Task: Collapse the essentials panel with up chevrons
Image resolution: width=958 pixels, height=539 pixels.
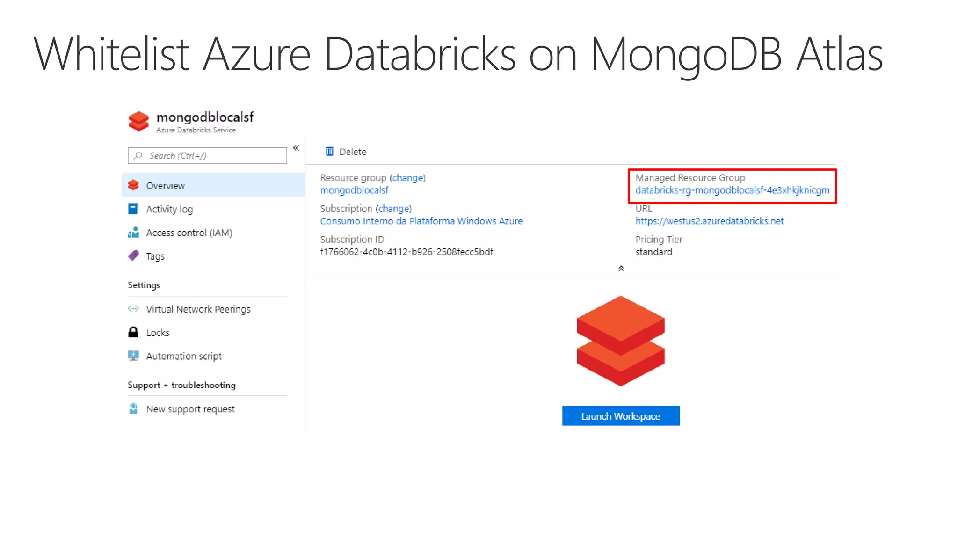Action: 621,269
